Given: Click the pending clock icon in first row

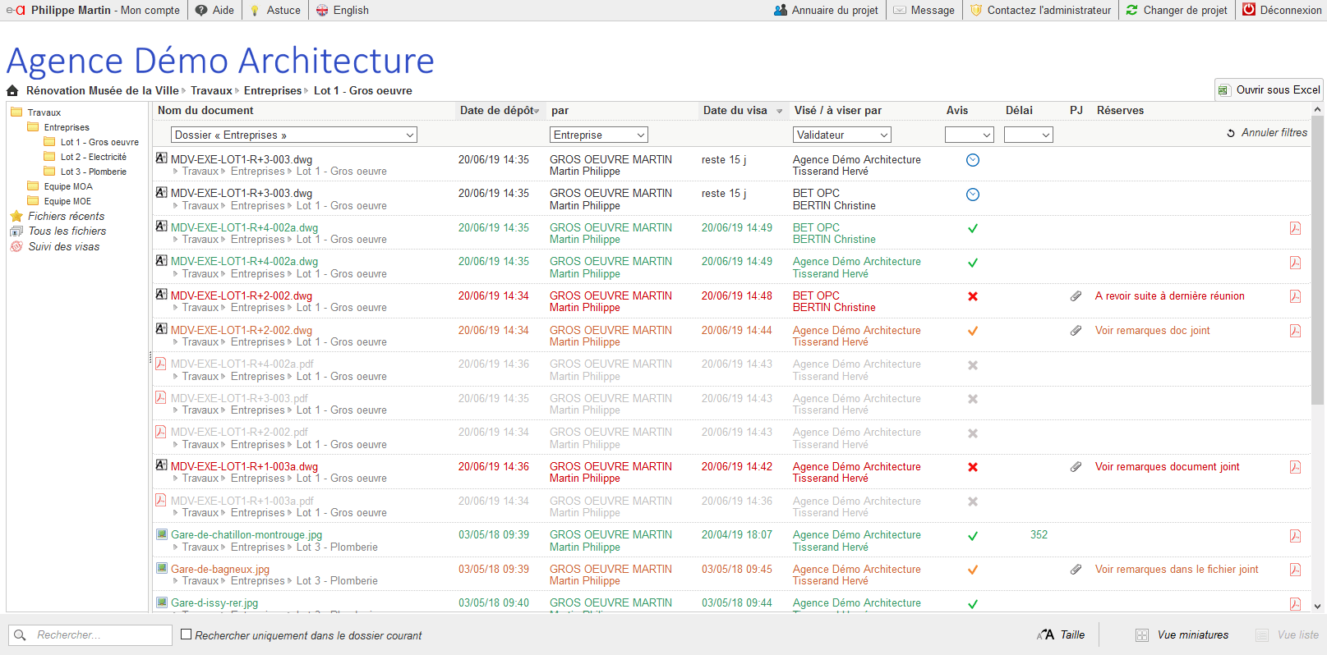Looking at the screenshot, I should pos(973,161).
